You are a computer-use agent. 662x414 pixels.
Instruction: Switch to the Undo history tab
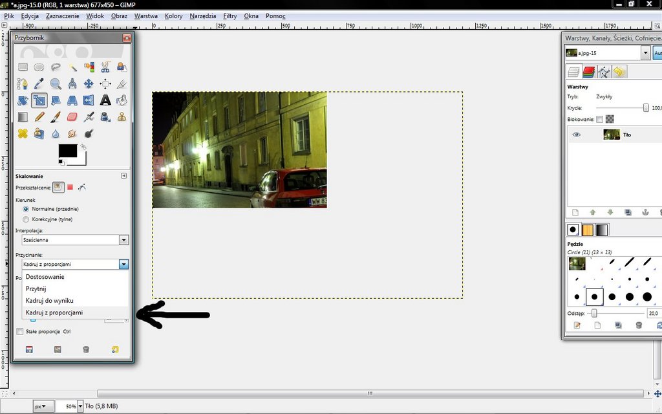point(619,72)
